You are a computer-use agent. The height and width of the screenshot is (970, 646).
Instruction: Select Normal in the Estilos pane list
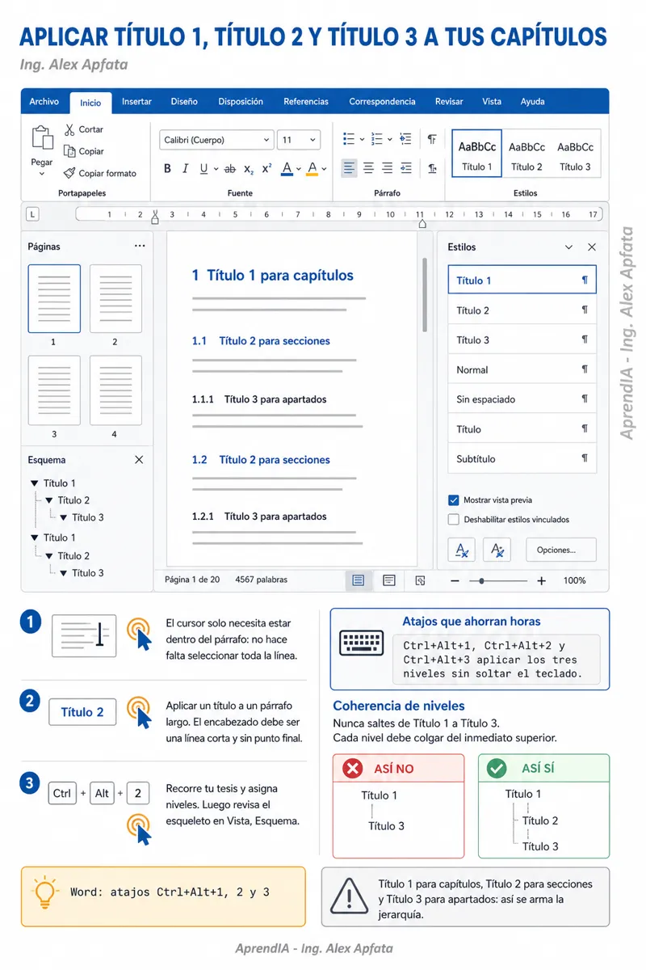[x=522, y=369]
